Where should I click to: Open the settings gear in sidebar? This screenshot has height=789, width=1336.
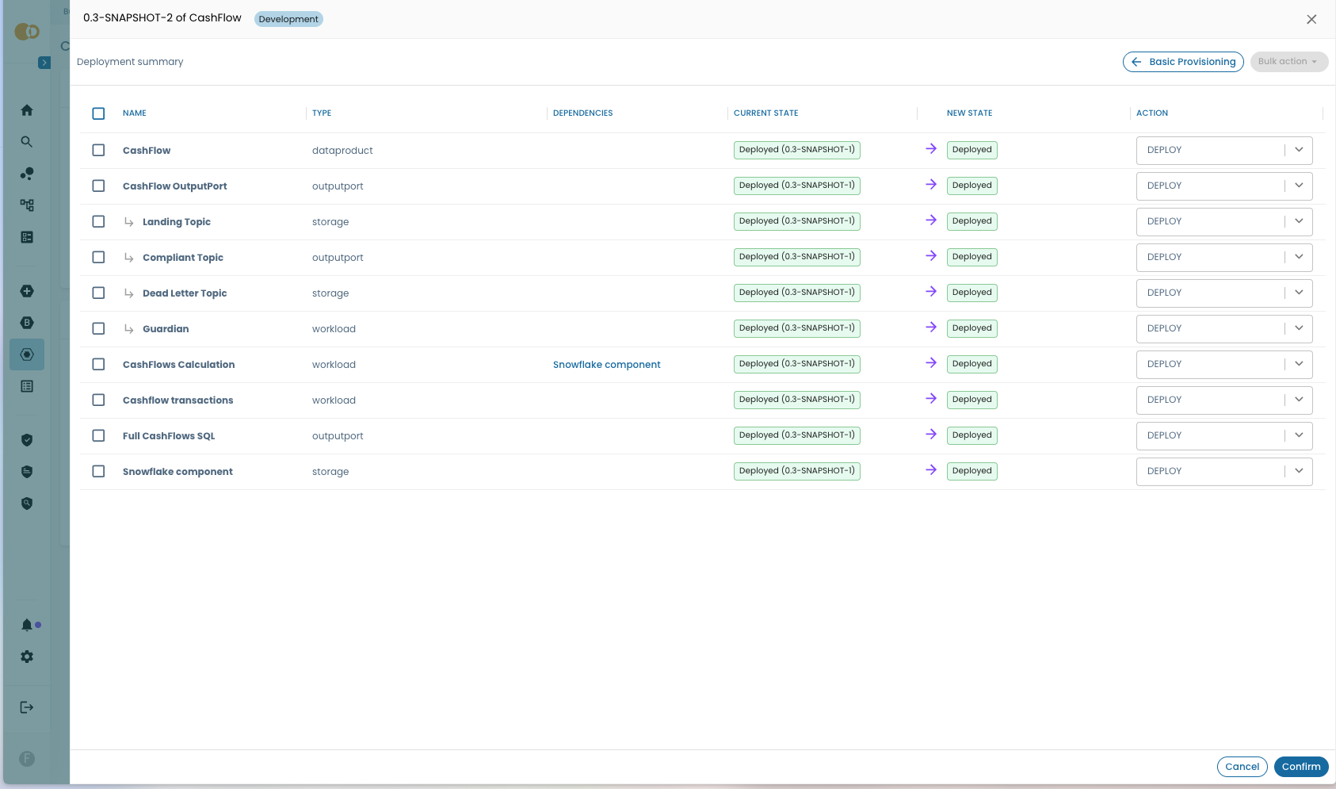point(27,657)
